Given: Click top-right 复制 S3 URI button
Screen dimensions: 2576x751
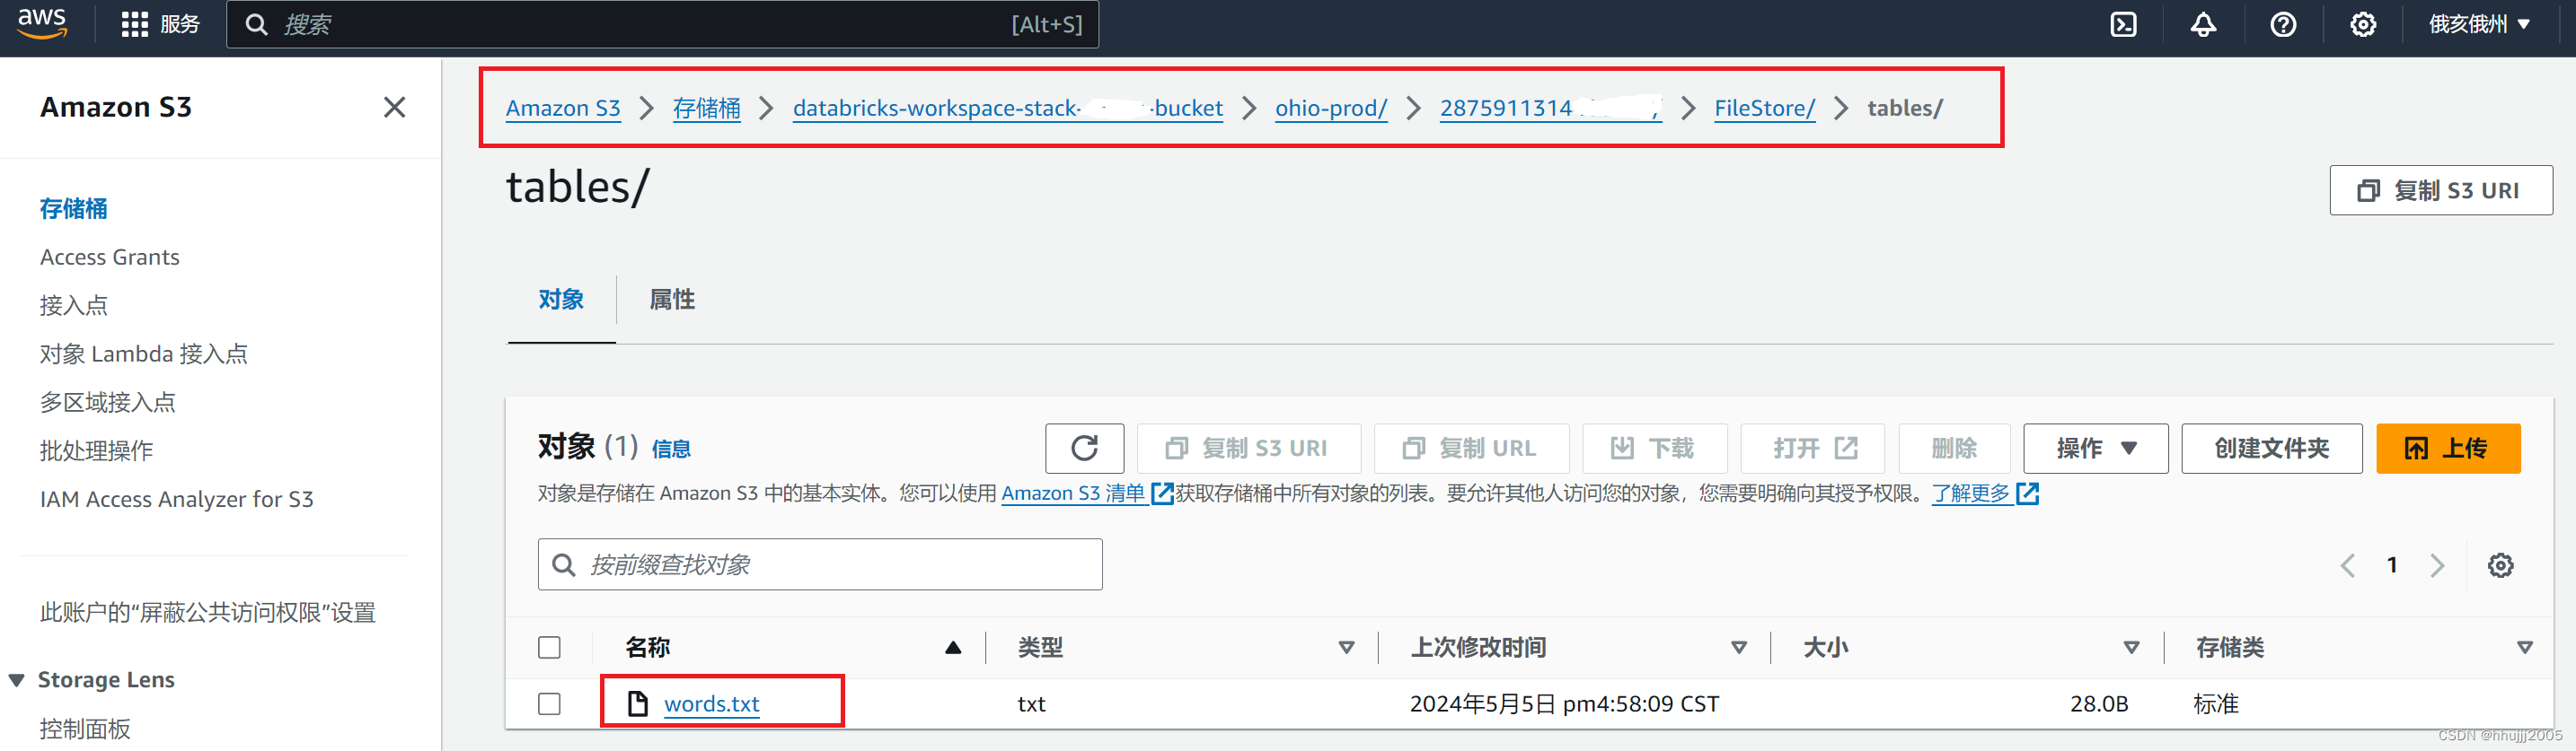Looking at the screenshot, I should [2440, 191].
